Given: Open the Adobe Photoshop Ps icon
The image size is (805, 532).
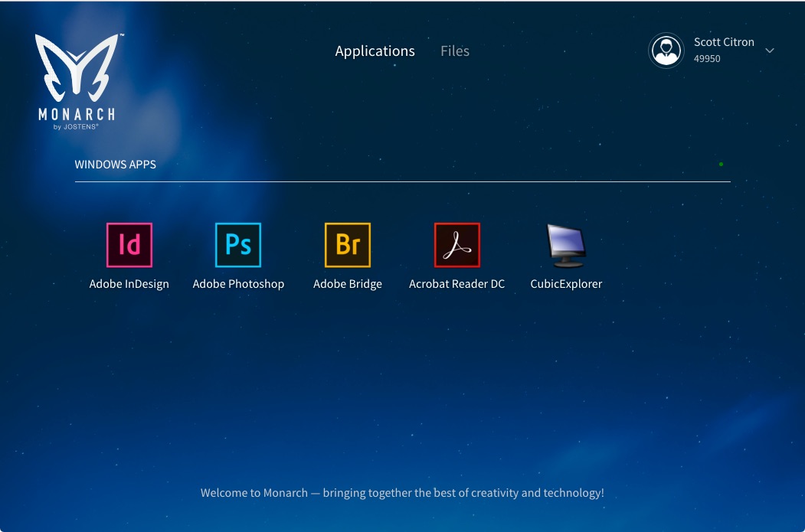Looking at the screenshot, I should click(238, 245).
